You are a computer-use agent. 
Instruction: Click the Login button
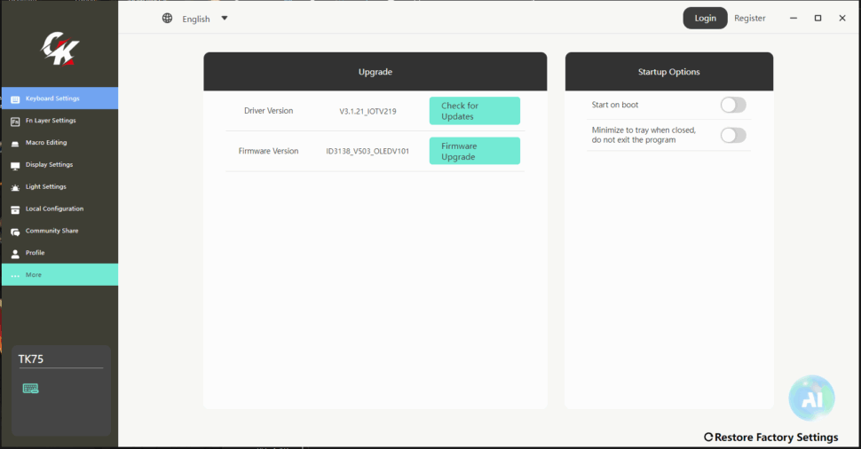705,19
